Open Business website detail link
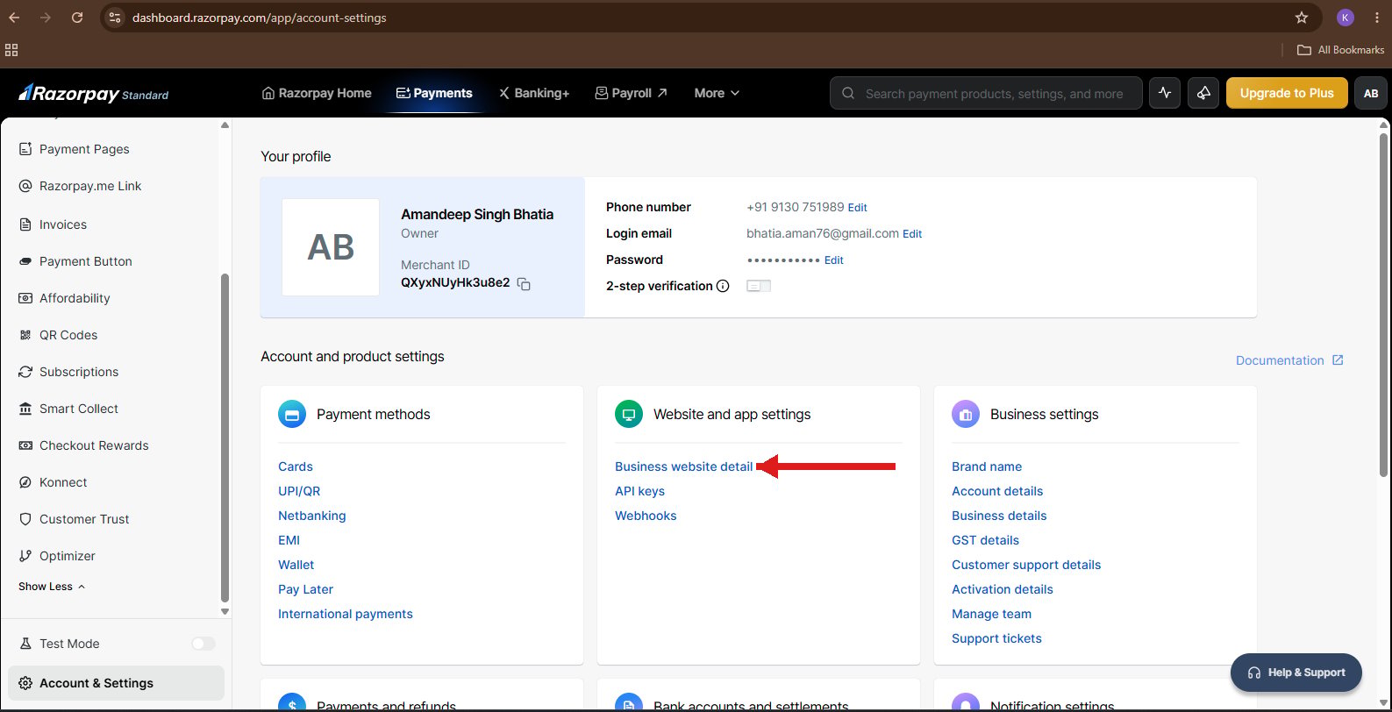 click(684, 466)
